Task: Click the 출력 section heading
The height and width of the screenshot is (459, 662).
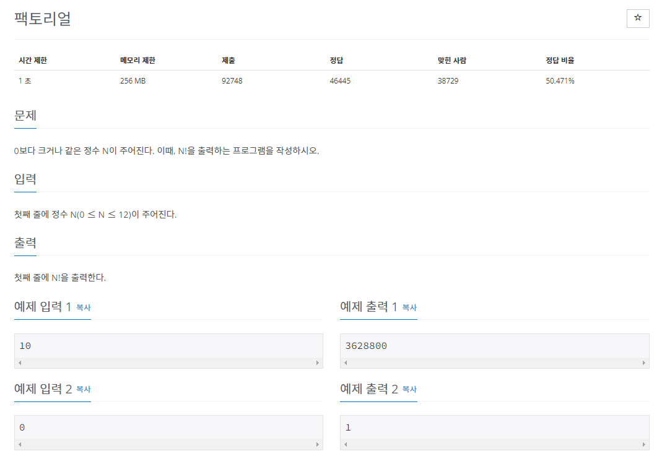Action: [x=25, y=242]
